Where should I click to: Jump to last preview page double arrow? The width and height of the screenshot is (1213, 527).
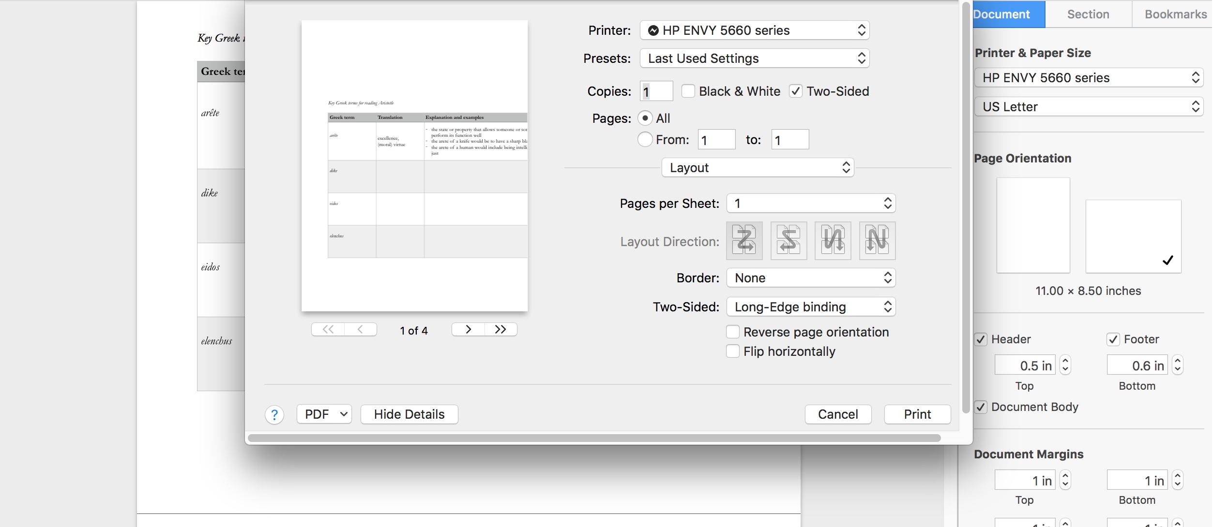(500, 329)
